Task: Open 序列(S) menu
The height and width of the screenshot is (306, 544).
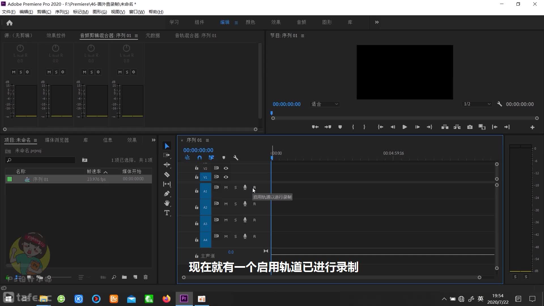Action: point(62,12)
